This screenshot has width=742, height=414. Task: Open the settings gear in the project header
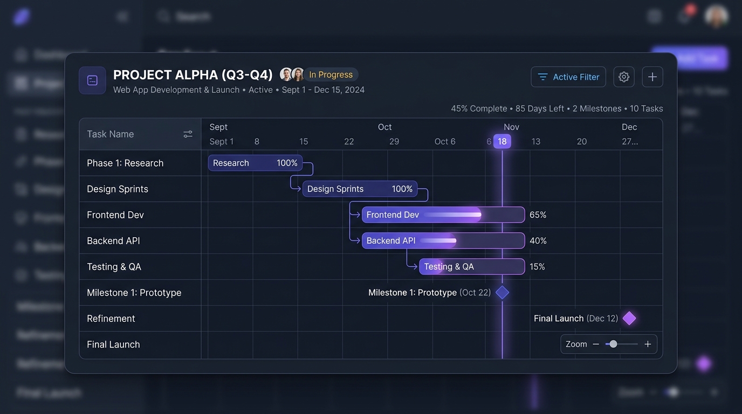click(624, 77)
